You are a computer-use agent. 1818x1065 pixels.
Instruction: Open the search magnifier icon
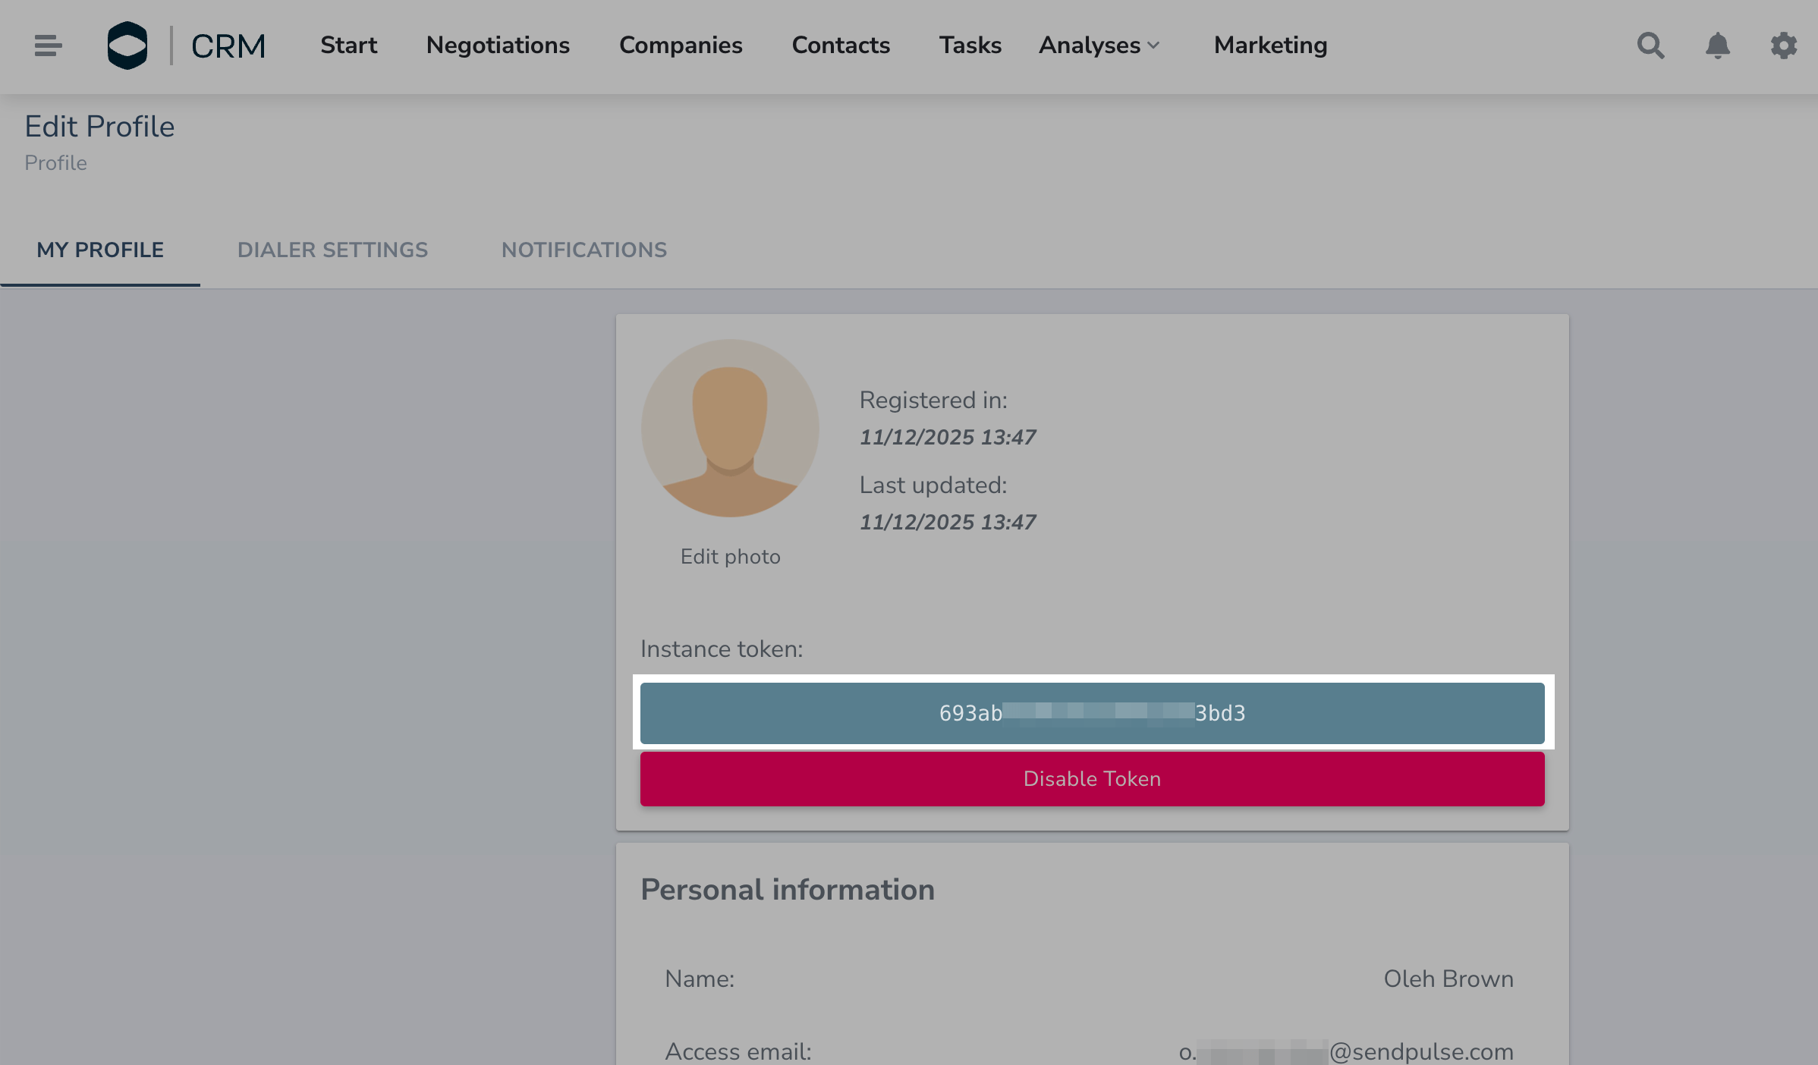coord(1650,46)
